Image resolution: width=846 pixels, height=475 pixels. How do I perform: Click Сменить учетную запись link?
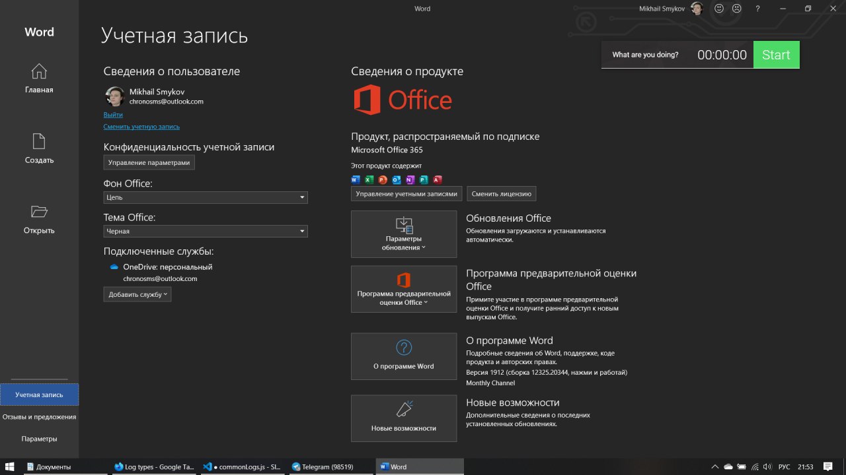pos(141,126)
